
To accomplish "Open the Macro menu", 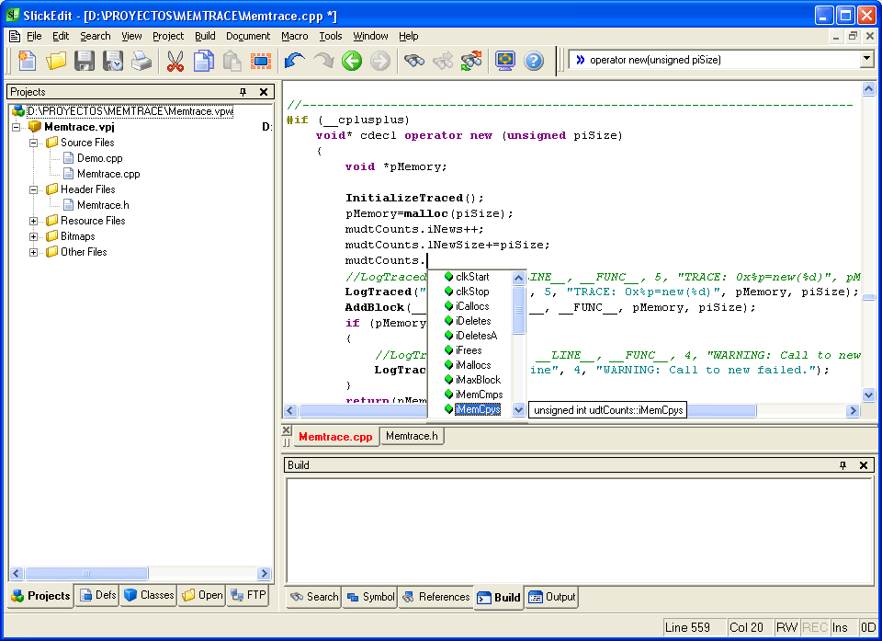I will point(294,36).
